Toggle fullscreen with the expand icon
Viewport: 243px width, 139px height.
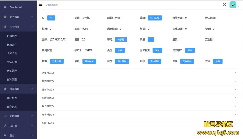click(x=224, y=5)
